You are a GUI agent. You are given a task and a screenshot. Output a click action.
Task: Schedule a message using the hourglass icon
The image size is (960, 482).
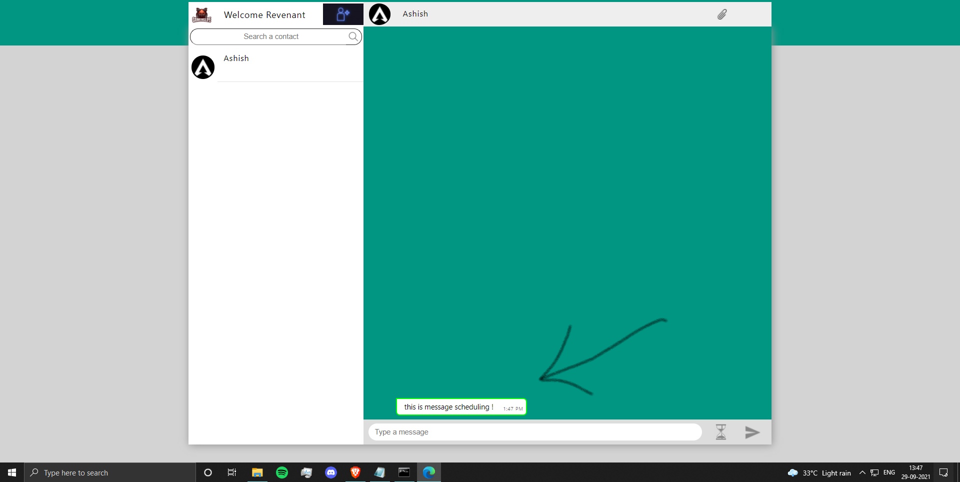(720, 431)
